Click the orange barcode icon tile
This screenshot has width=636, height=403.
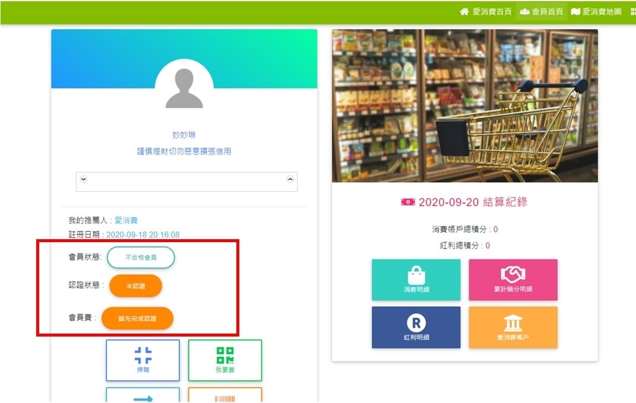(x=225, y=396)
